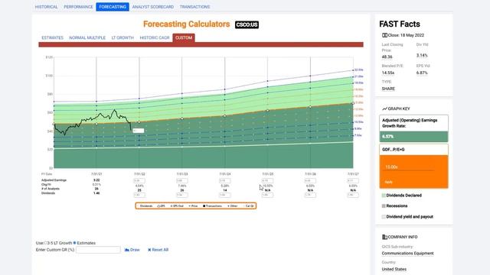Toggle the Recessions checkbox
This screenshot has width=490, height=275.
pos(384,206)
